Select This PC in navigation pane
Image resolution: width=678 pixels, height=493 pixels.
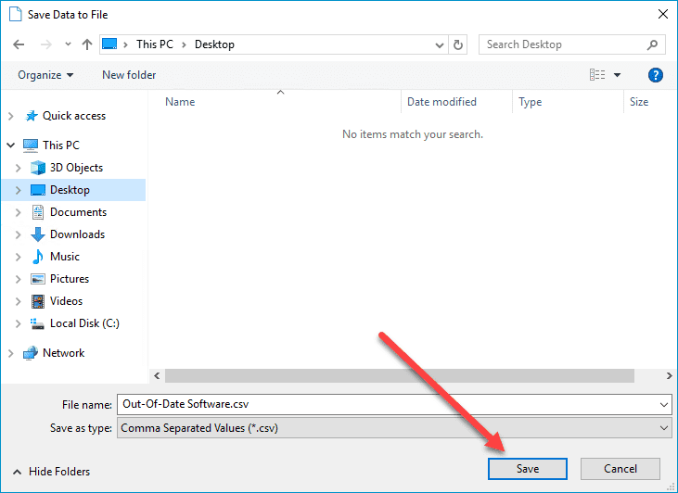[x=61, y=145]
